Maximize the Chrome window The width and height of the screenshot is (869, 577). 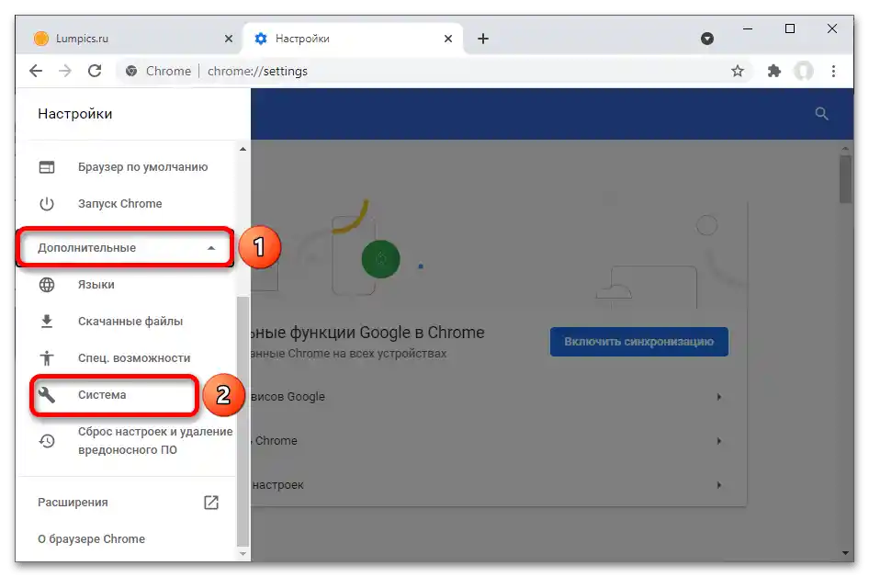pos(790,28)
